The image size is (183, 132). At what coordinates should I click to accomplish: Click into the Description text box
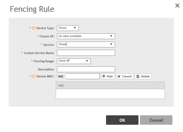[86, 69]
